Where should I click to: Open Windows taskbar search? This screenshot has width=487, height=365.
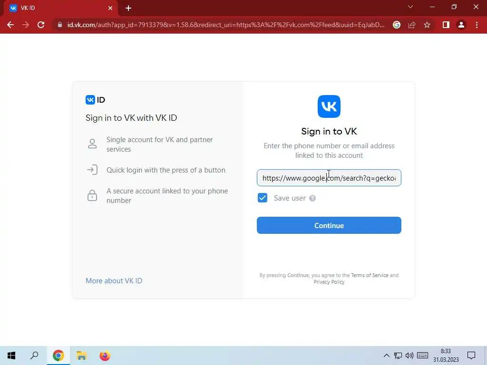pyautogui.click(x=34, y=355)
